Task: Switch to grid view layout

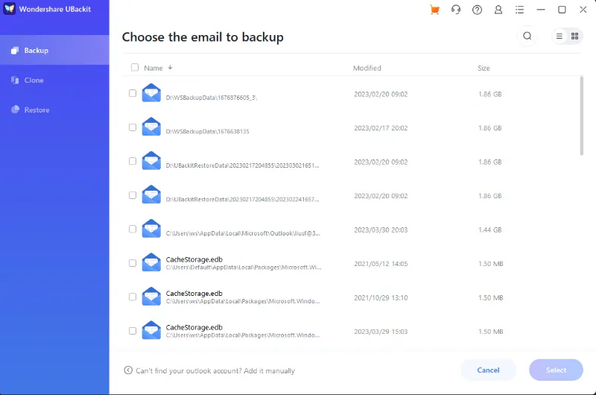Action: [575, 36]
